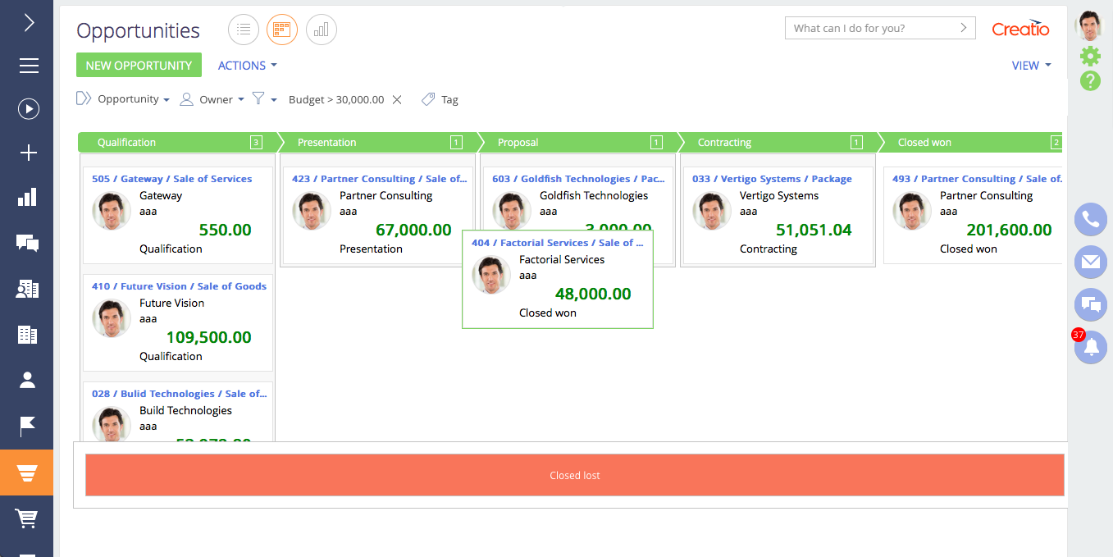Select the Closed won stage header
Image resolution: width=1113 pixels, height=557 pixels.
tap(971, 143)
